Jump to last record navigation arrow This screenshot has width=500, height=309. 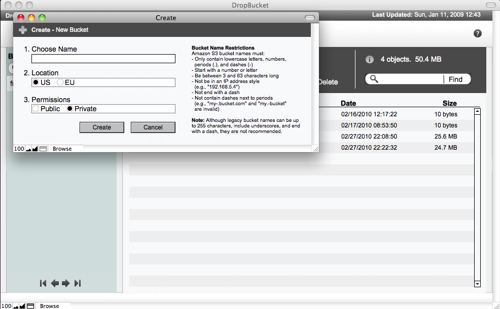tap(78, 283)
